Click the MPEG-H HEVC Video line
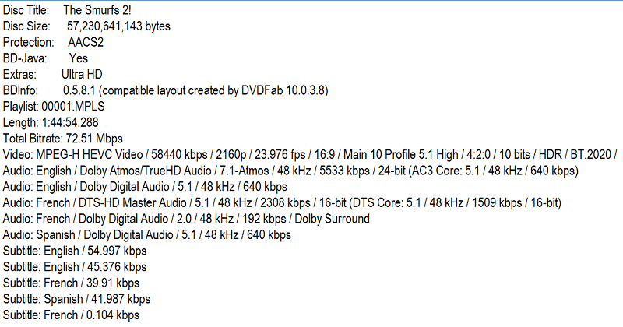 (x=309, y=155)
